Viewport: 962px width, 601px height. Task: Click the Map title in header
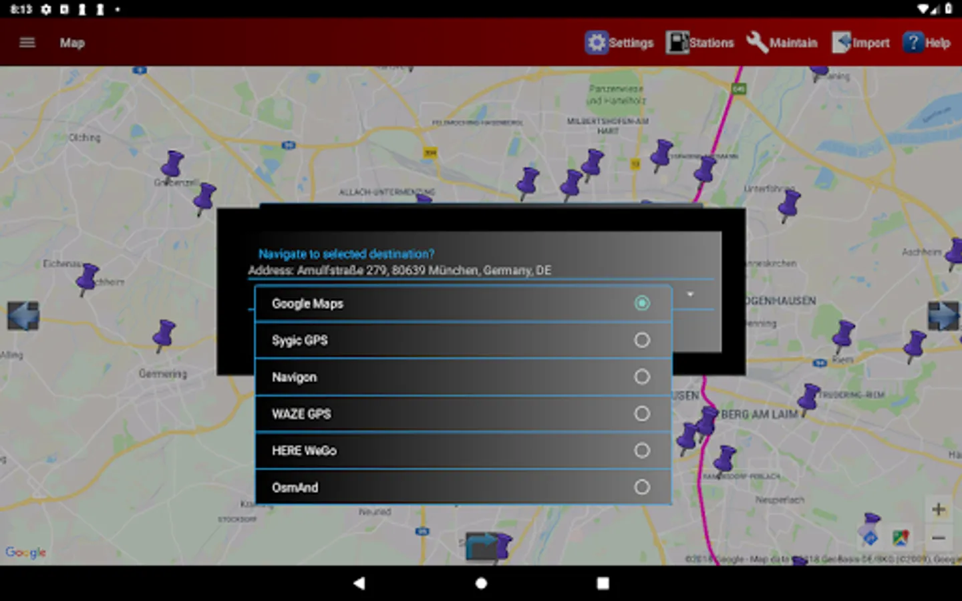(72, 43)
